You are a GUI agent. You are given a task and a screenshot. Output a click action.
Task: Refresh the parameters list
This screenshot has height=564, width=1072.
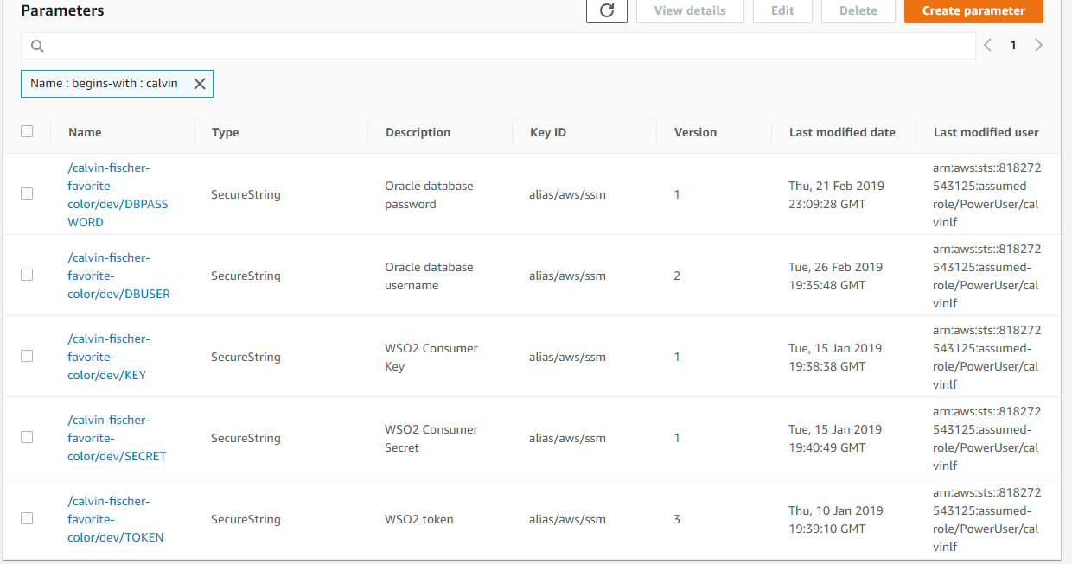point(606,10)
